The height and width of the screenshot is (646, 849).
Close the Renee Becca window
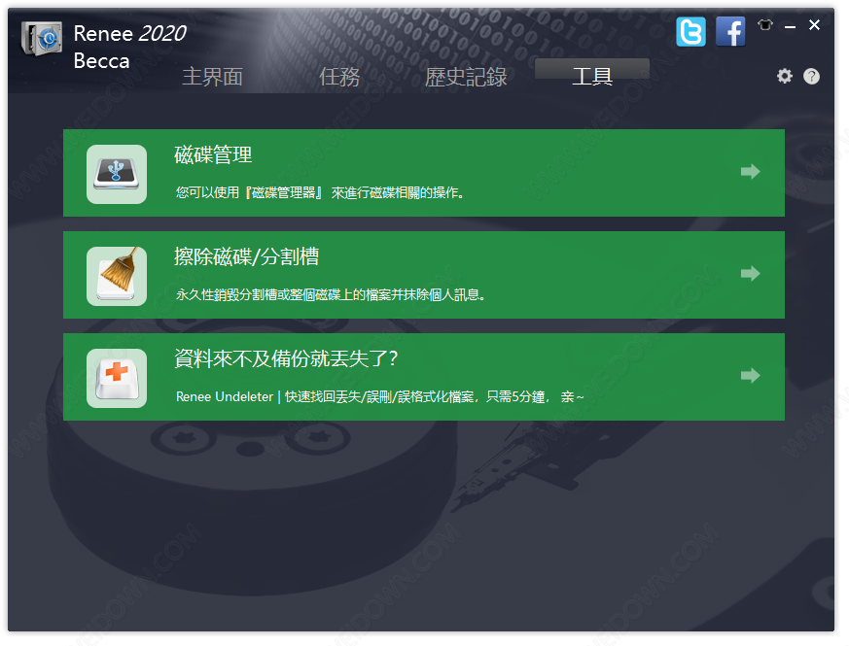[814, 25]
